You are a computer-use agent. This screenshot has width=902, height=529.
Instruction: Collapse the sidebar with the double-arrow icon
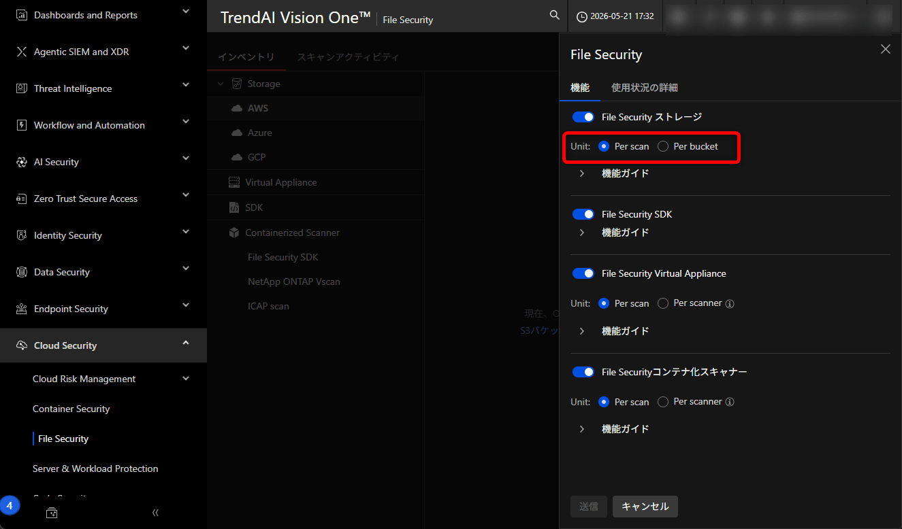coord(155,513)
